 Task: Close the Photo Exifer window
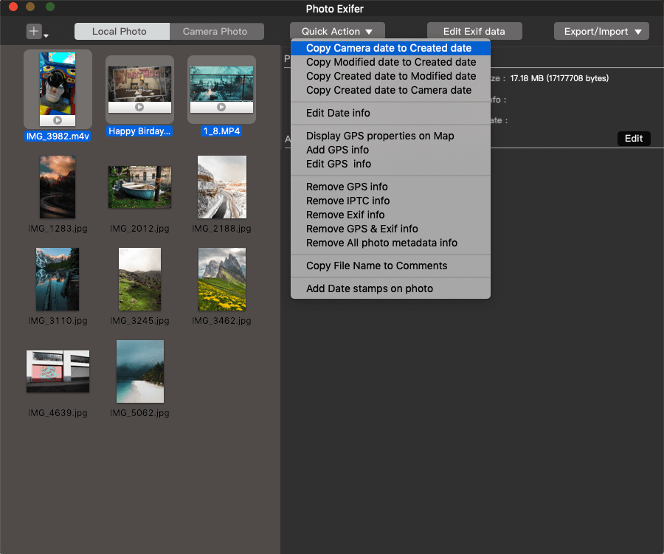13,7
